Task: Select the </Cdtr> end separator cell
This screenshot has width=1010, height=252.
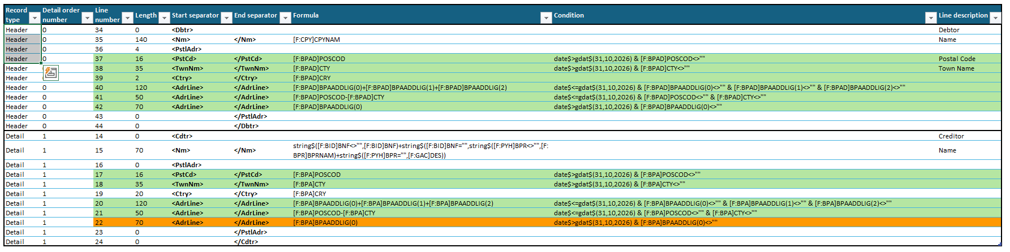Action: [246, 242]
